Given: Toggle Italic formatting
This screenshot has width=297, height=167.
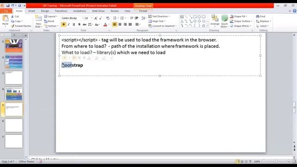Looking at the screenshot, I should pos(69,25).
